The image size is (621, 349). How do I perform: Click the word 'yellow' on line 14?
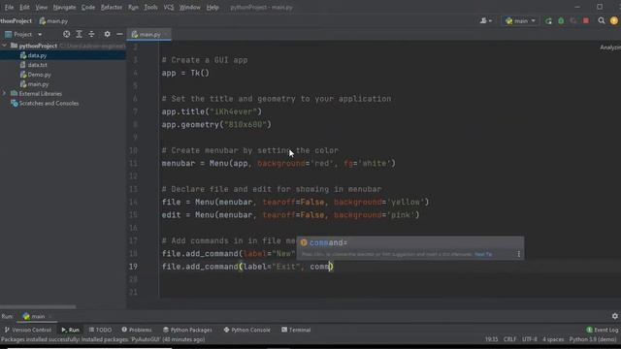(x=406, y=203)
